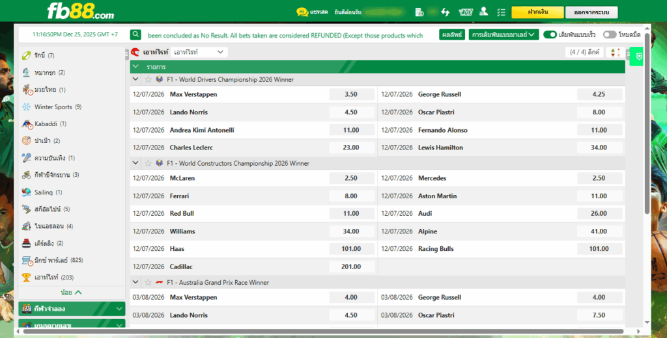Click the live chat label (แชทสด)

(319, 12)
